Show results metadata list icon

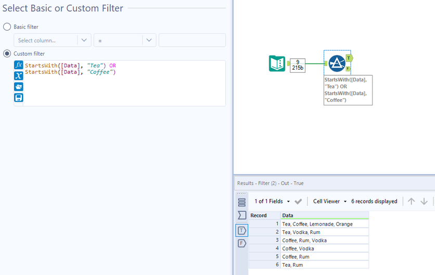pyautogui.click(x=242, y=202)
